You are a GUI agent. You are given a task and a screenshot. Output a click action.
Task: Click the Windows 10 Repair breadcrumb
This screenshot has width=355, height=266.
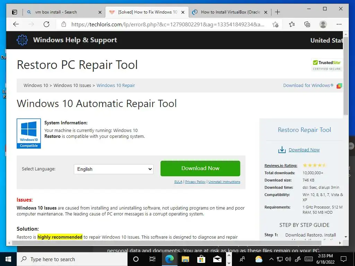coord(116,86)
